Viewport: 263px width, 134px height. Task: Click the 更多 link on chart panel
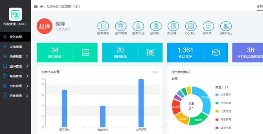pyautogui.click(x=155, y=72)
